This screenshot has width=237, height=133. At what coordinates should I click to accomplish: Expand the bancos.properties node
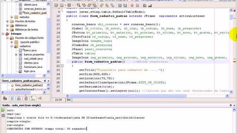point(16,54)
